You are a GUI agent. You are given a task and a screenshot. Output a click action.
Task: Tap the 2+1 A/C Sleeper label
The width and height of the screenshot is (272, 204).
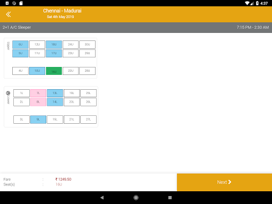tap(16, 28)
